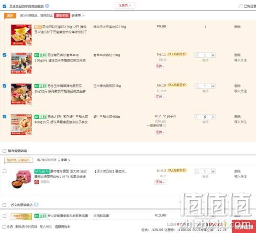Click the red 重新领取 button
Screen dimensions: 256x233
[x=62, y=15]
